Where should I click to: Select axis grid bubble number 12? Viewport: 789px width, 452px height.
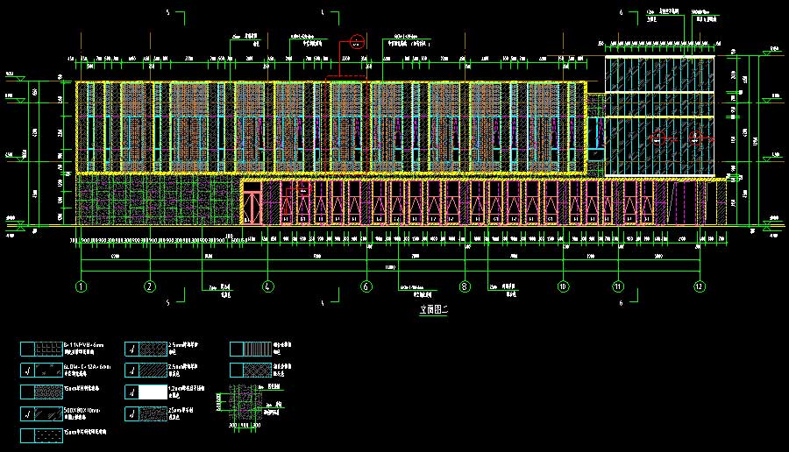point(700,286)
